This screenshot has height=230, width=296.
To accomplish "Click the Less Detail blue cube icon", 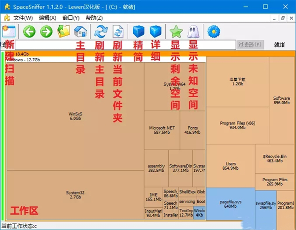I will 139,32.
